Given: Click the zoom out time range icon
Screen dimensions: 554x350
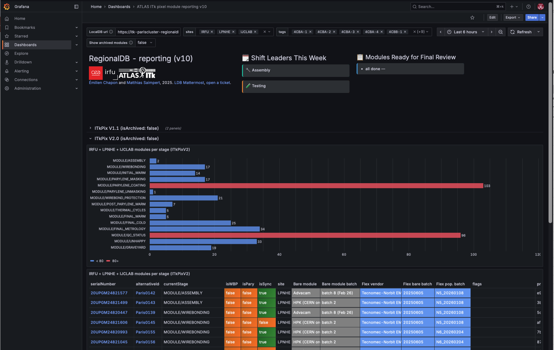Looking at the screenshot, I should [500, 32].
